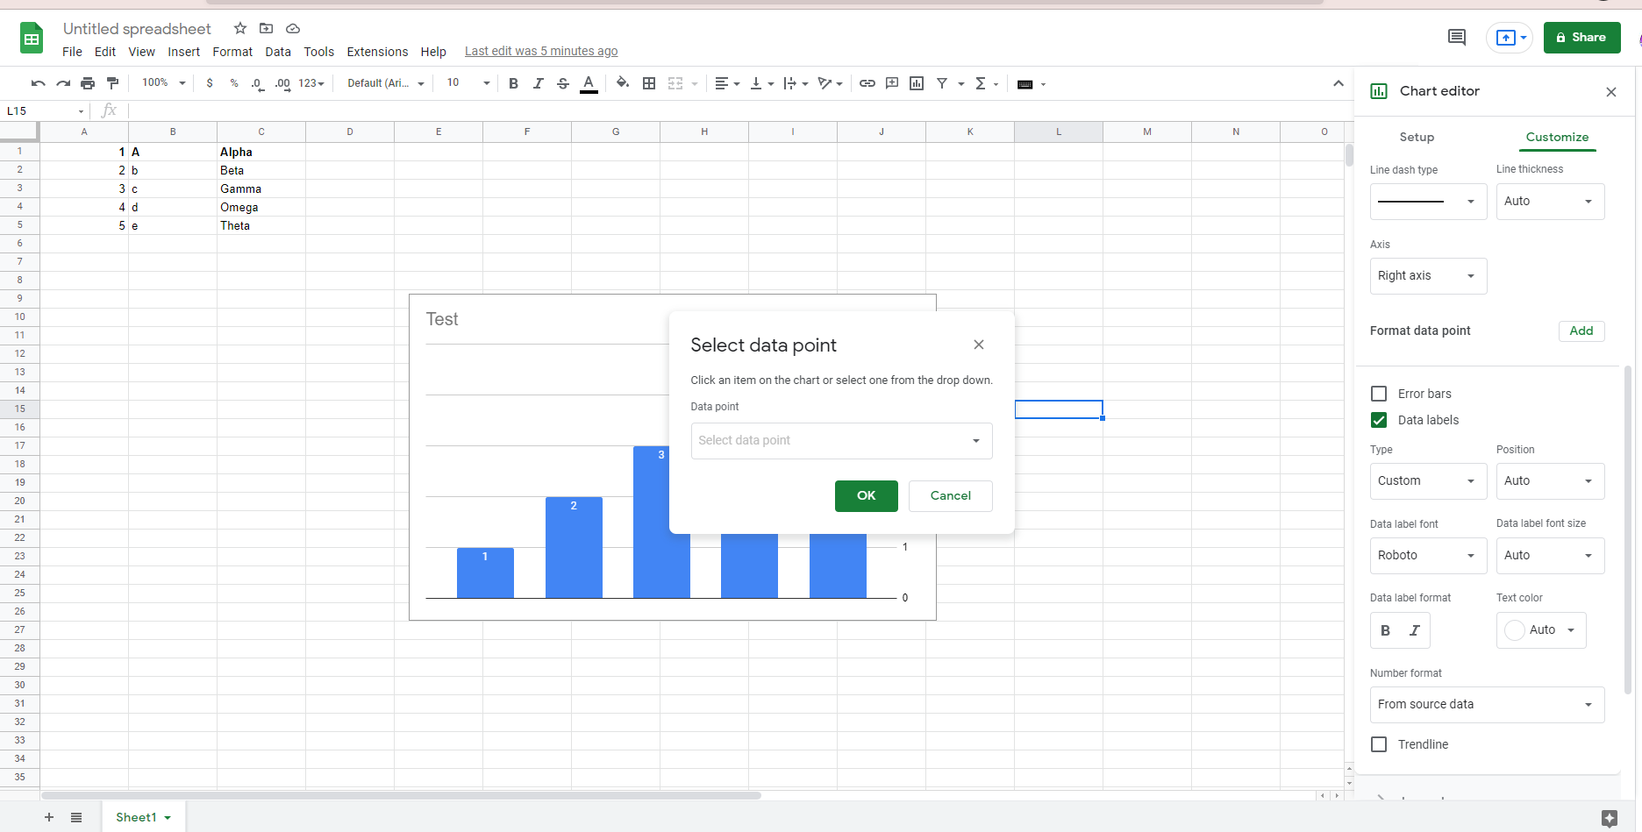1642x832 pixels.
Task: Open the comment history icon
Action: [x=1456, y=37]
